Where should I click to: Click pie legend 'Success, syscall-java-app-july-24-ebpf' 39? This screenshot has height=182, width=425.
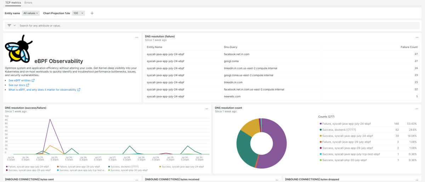point(368,136)
